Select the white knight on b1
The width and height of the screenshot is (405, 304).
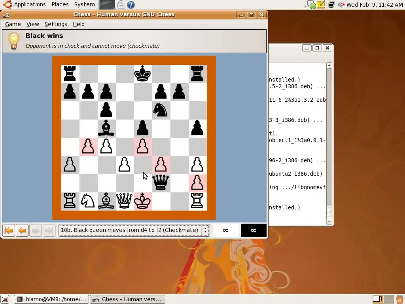pos(88,201)
